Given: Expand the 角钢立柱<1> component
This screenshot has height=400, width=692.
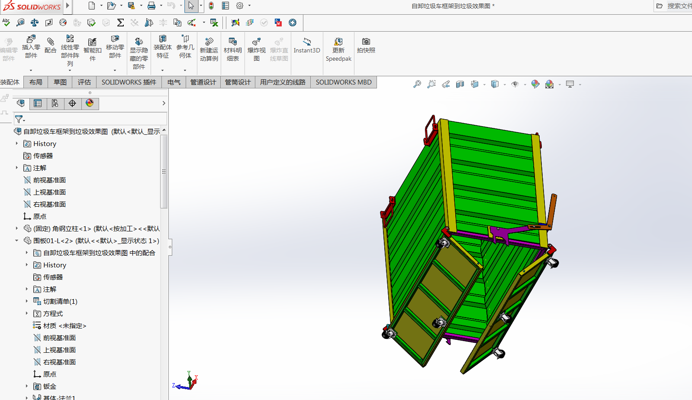Looking at the screenshot, I should (x=17, y=228).
